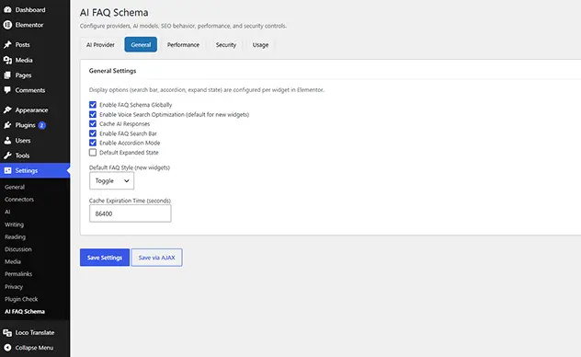Click the Comments bubble icon
This screenshot has width=581, height=357.
pyautogui.click(x=7, y=90)
